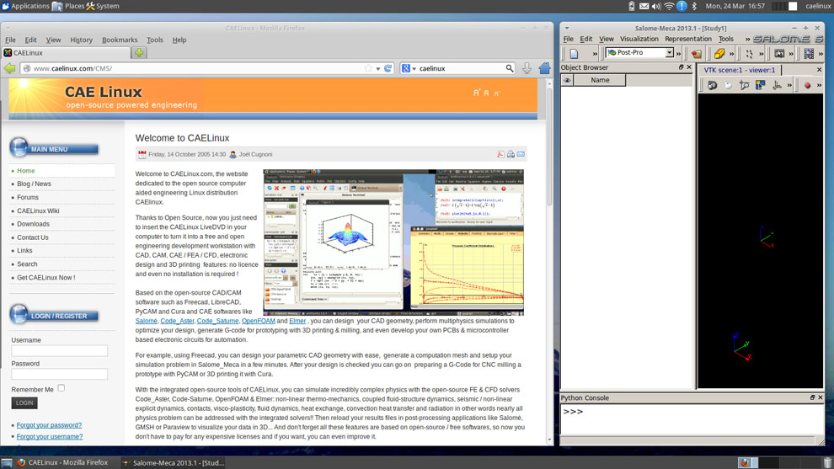Screen dimensions: 834x469
Task: Expand overflow chevron after yellow block icon
Action: [x=732, y=53]
